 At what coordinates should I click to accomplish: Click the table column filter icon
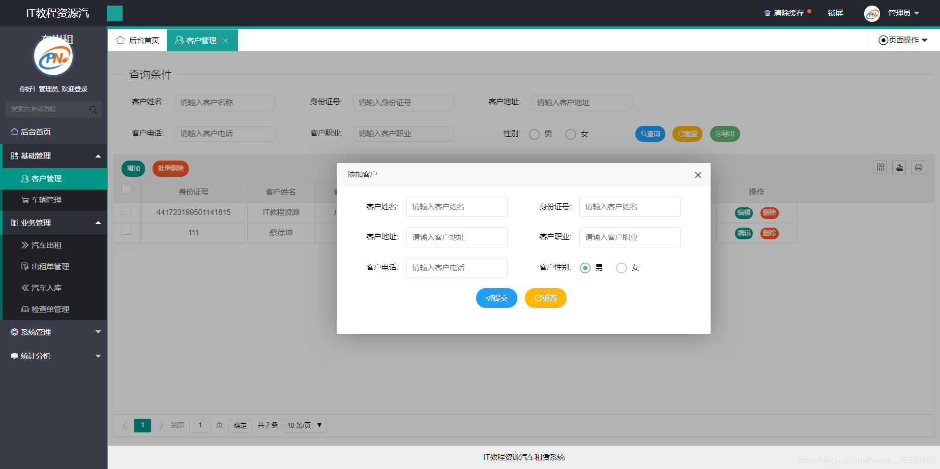(x=880, y=167)
